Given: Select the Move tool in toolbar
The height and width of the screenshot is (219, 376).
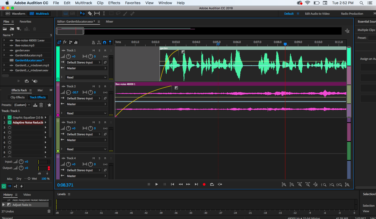Looking at the screenshot, I should tap(83, 13).
